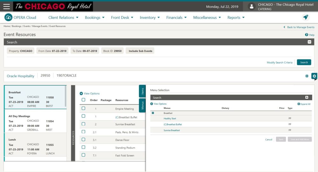Open the hamburger navigation menu
This screenshot has height=172, width=318.
6,6
